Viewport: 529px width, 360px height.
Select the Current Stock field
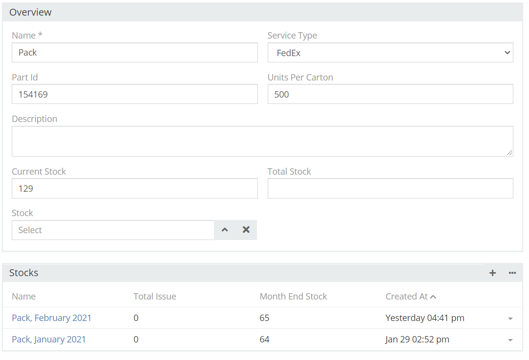point(134,188)
